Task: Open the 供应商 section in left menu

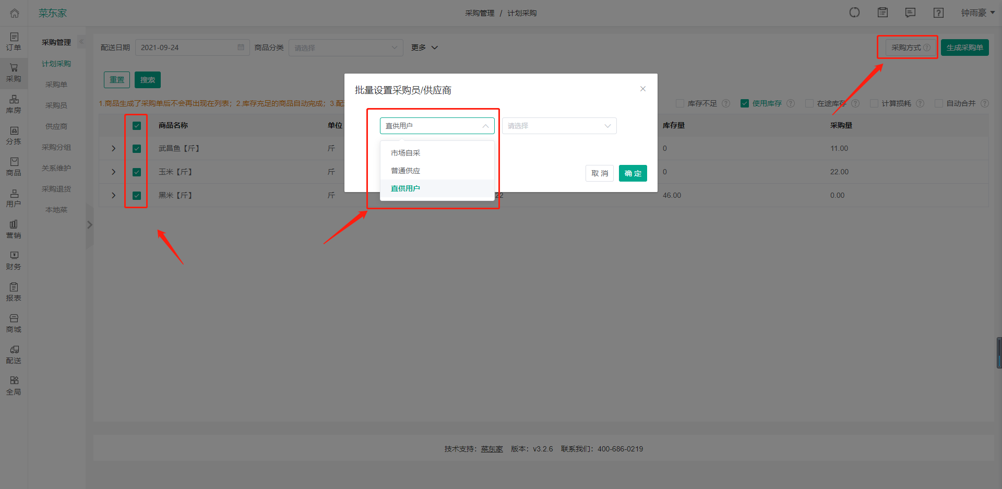Action: tap(55, 126)
